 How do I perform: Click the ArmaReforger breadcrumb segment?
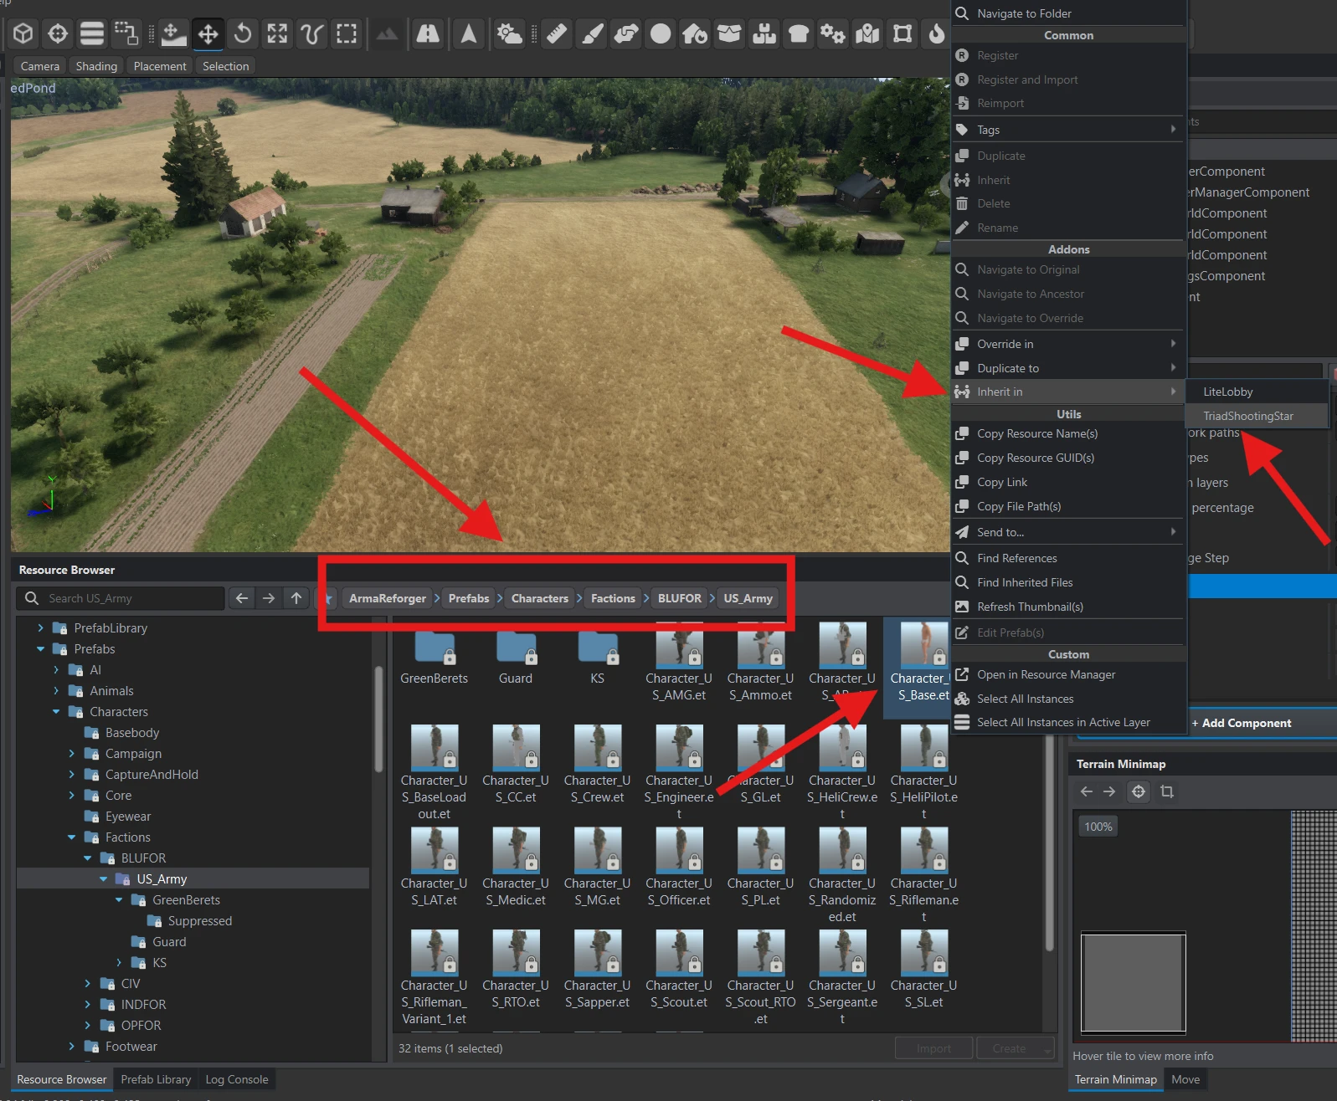(x=388, y=598)
